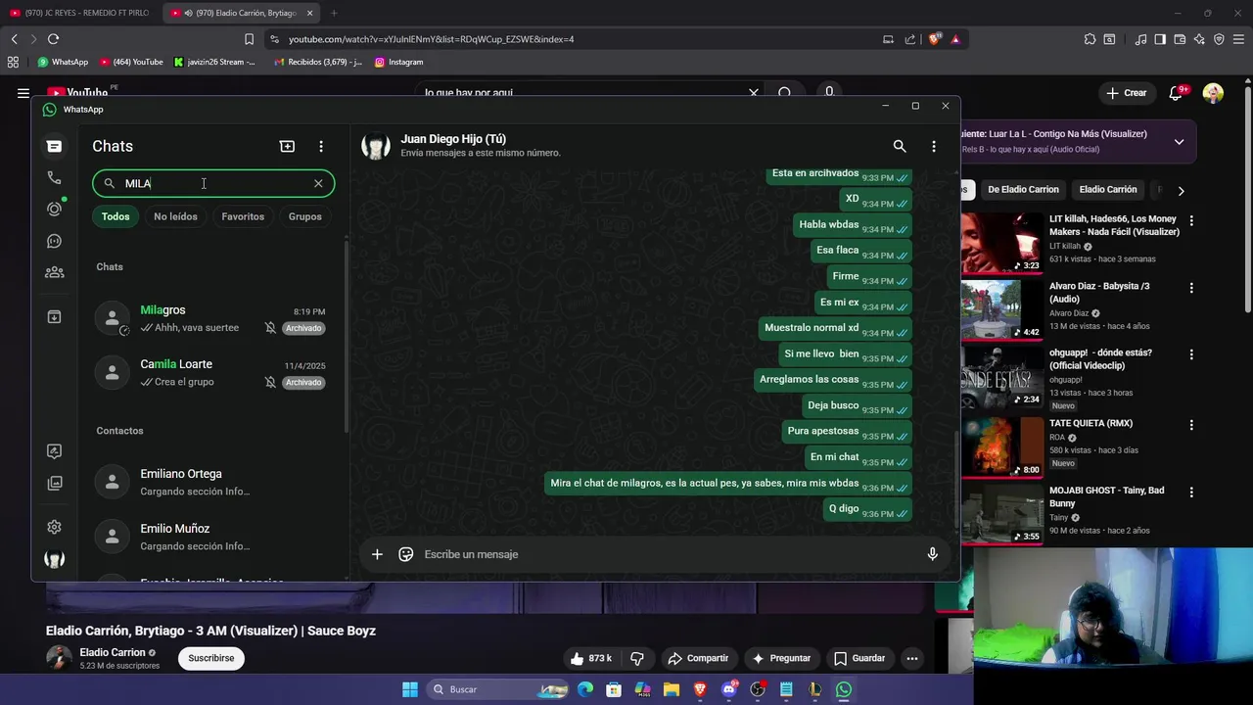Open options for MOJABI GHOST video
1253x705 pixels.
(1191, 492)
